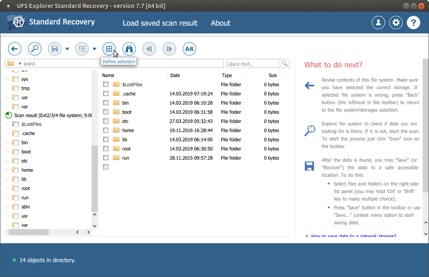This screenshot has width=429, height=277.
Task: Start a scan with the magnifier icon
Action: point(35,49)
